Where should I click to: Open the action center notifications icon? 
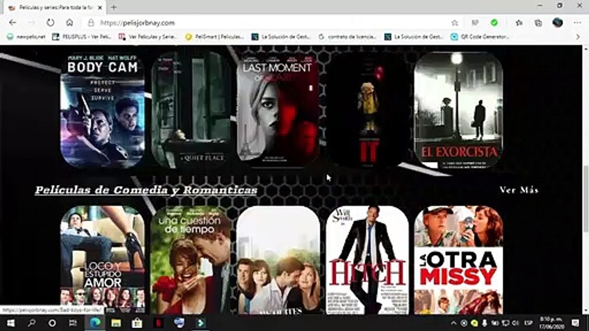point(575,323)
